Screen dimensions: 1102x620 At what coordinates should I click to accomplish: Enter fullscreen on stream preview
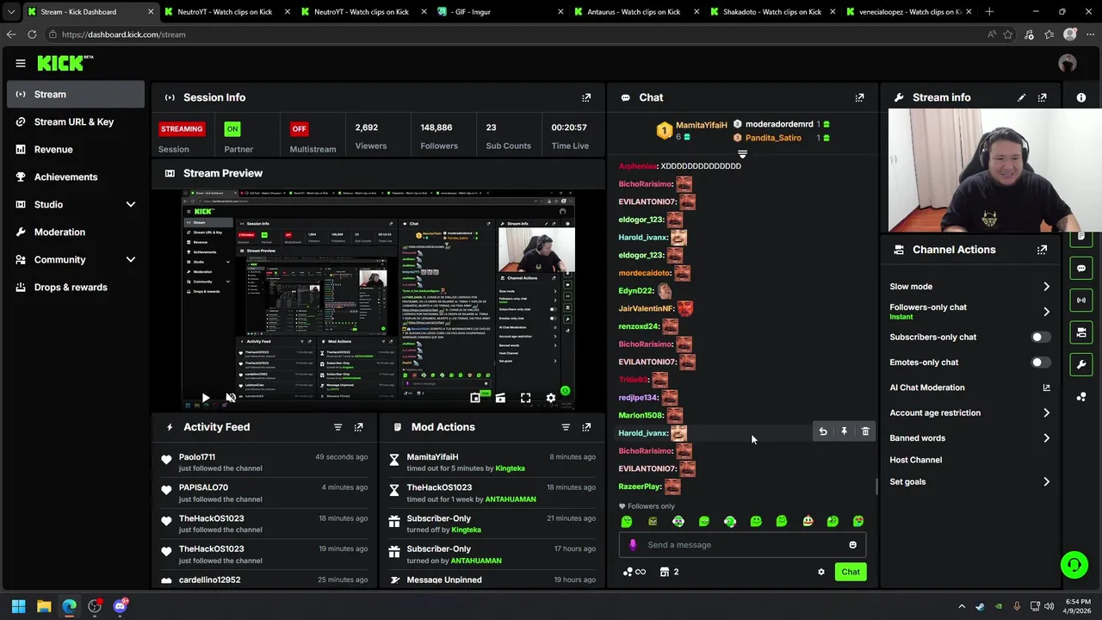click(525, 398)
